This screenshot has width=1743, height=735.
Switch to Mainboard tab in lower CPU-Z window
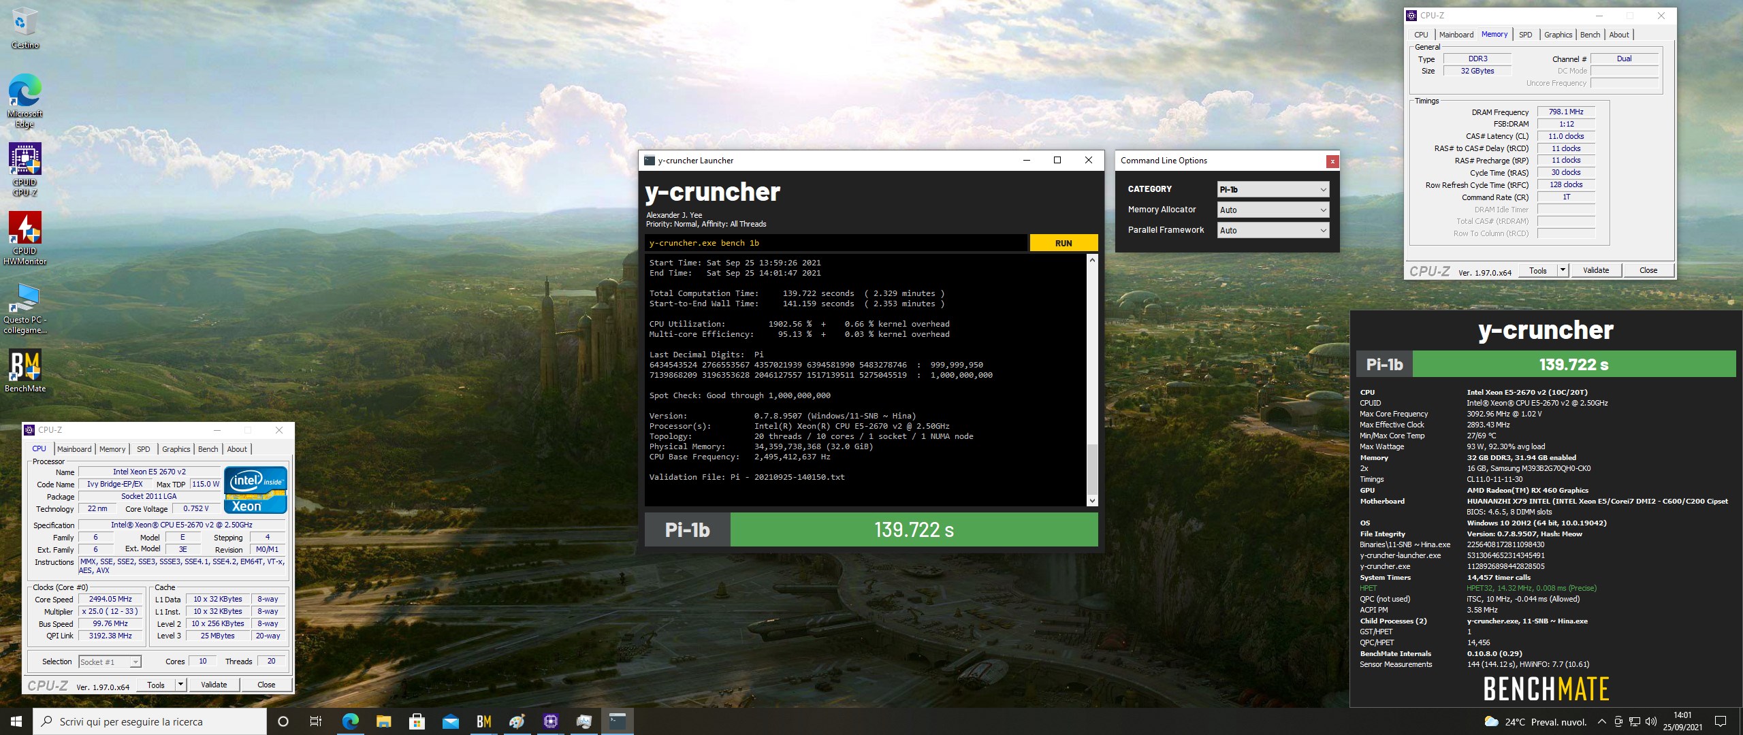[74, 449]
